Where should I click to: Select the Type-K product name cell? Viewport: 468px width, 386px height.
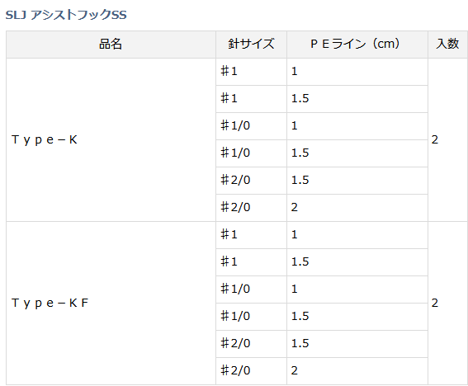pyautogui.click(x=111, y=139)
